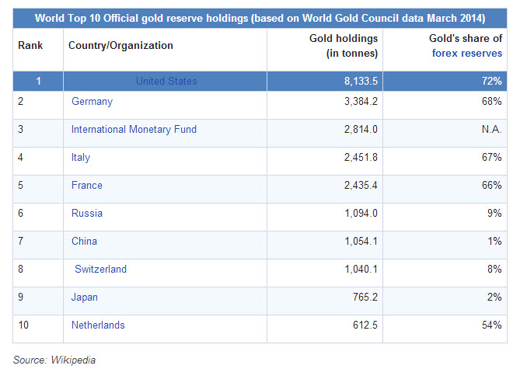520x369 pixels.
Task: Click rank 7 in China's row
Action: click(x=20, y=241)
